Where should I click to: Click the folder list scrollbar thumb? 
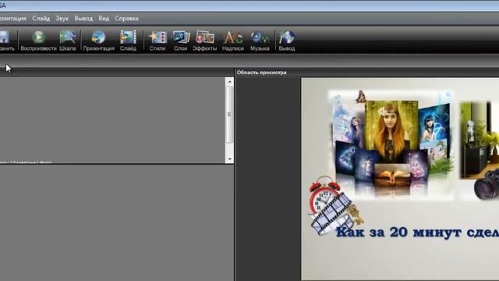229,115
